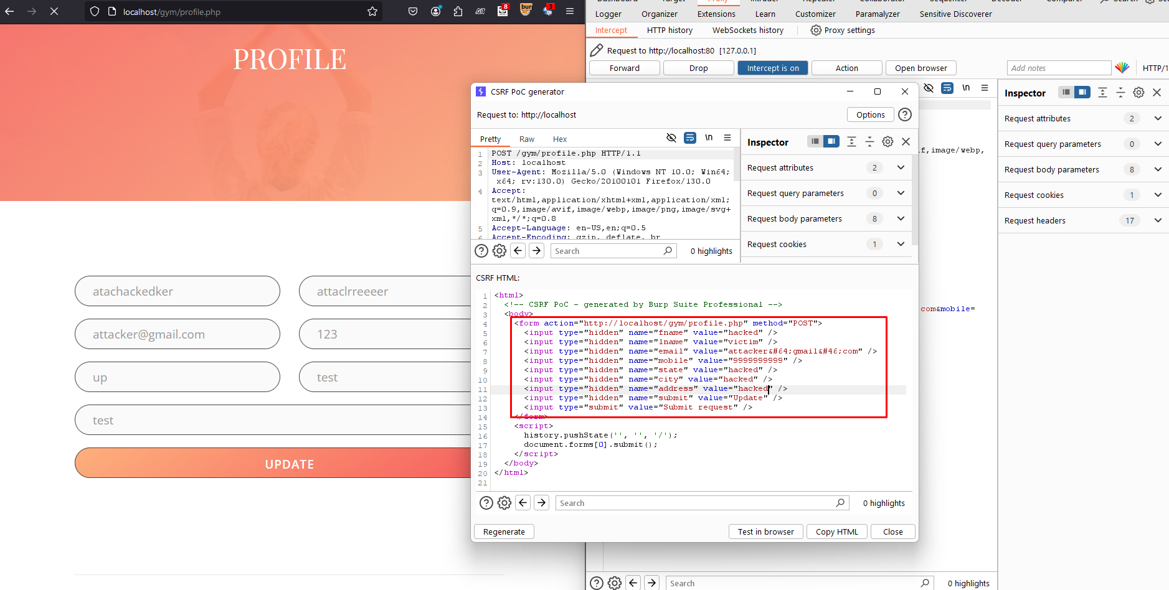This screenshot has height=590, width=1169.
Task: Bookmark the page with the star icon
Action: [x=372, y=11]
